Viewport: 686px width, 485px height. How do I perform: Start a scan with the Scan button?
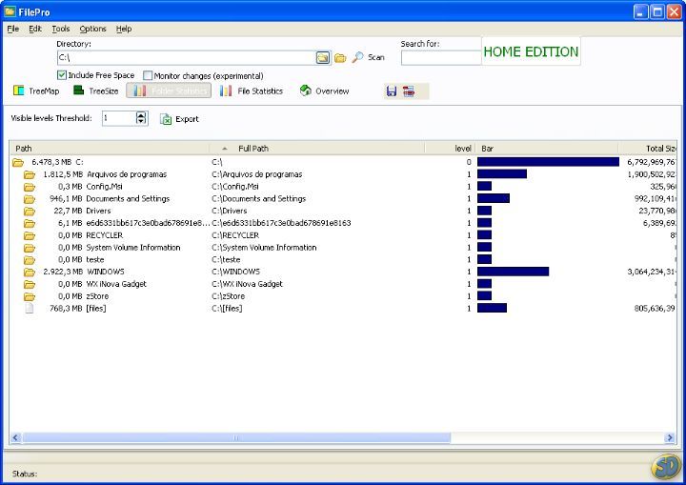[369, 57]
